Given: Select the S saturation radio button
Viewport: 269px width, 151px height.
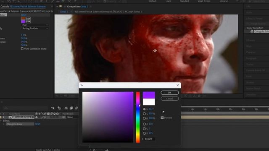Looking at the screenshot, I should (144, 114).
